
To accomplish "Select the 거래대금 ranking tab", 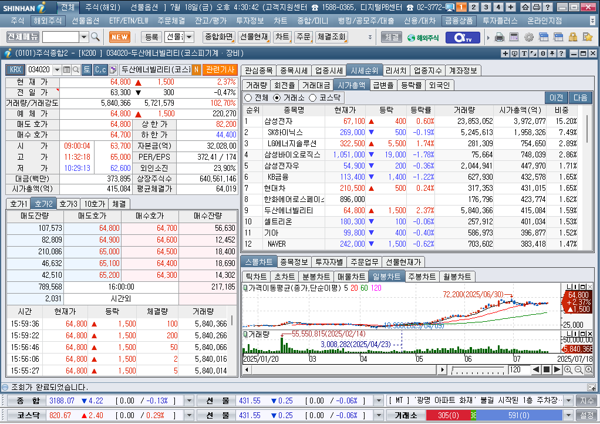I will (x=316, y=85).
